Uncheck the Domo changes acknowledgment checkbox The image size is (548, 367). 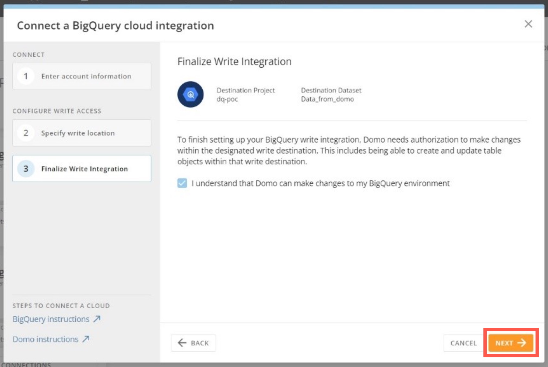[183, 183]
